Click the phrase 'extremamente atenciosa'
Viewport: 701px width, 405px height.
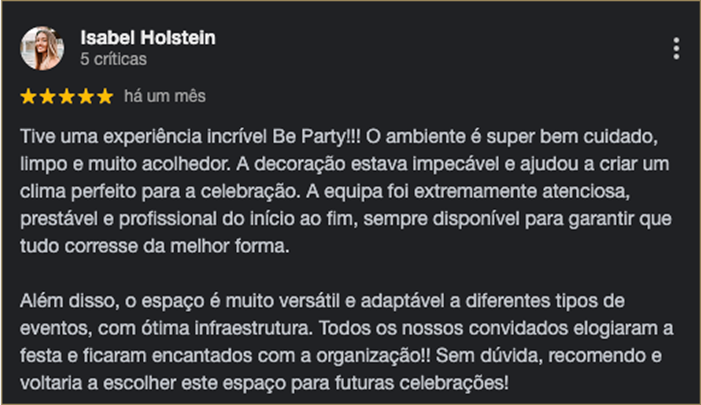522,192
